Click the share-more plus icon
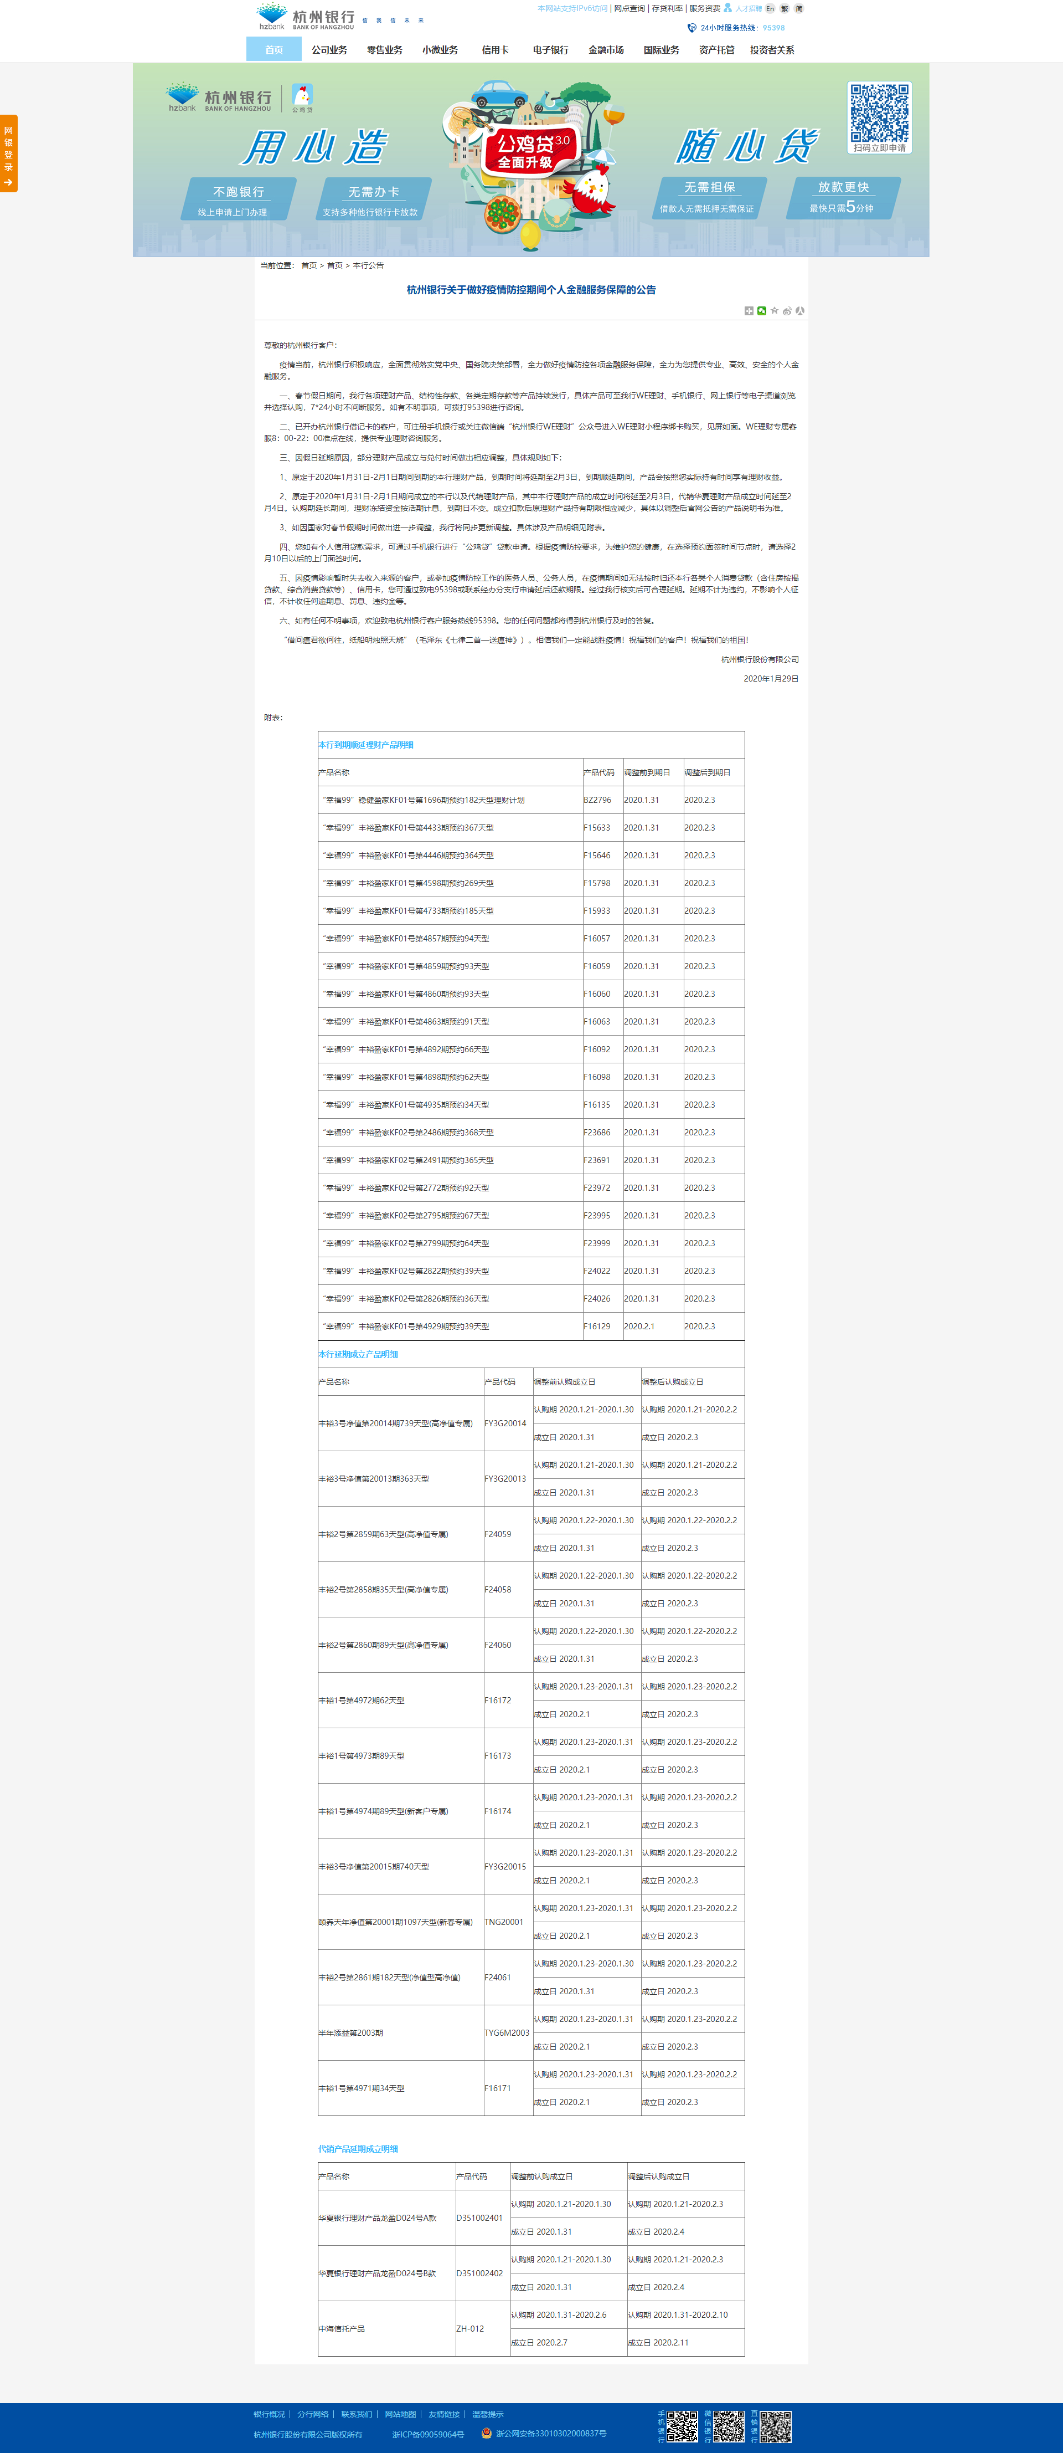Image resolution: width=1063 pixels, height=2453 pixels. pyautogui.click(x=749, y=310)
